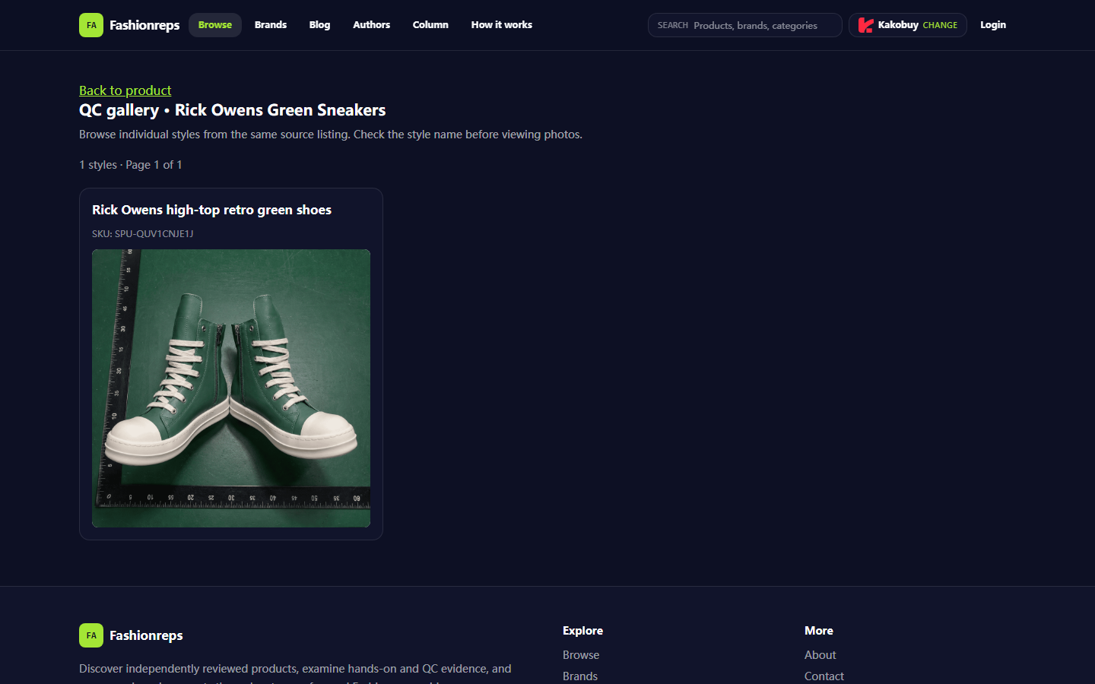Click the SKU: SPU-QUV1CNJE1J text
Viewport: 1095px width, 684px height.
pos(143,233)
